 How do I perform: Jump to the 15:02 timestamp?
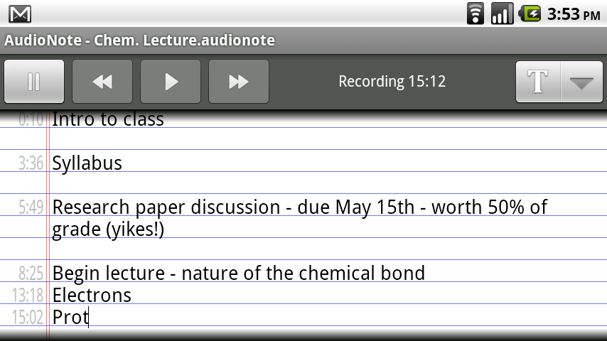[x=28, y=318]
